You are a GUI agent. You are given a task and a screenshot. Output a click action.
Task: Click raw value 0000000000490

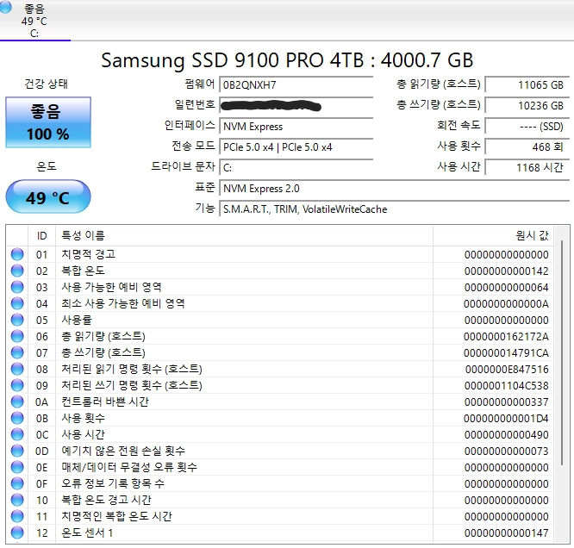click(x=506, y=435)
